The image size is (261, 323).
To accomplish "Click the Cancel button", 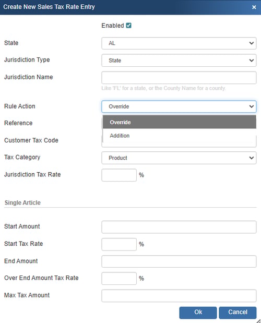I will [x=238, y=313].
